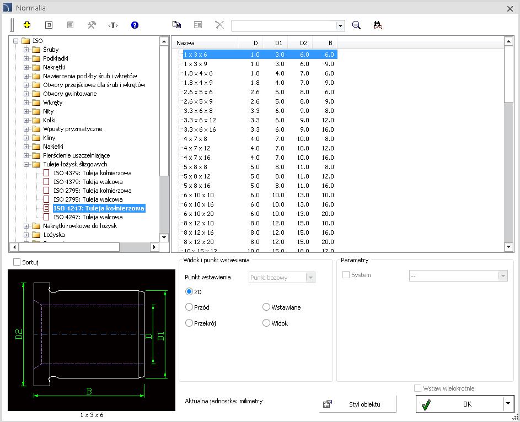Click the binoculars find icon
This screenshot has height=422, width=520.
[378, 25]
